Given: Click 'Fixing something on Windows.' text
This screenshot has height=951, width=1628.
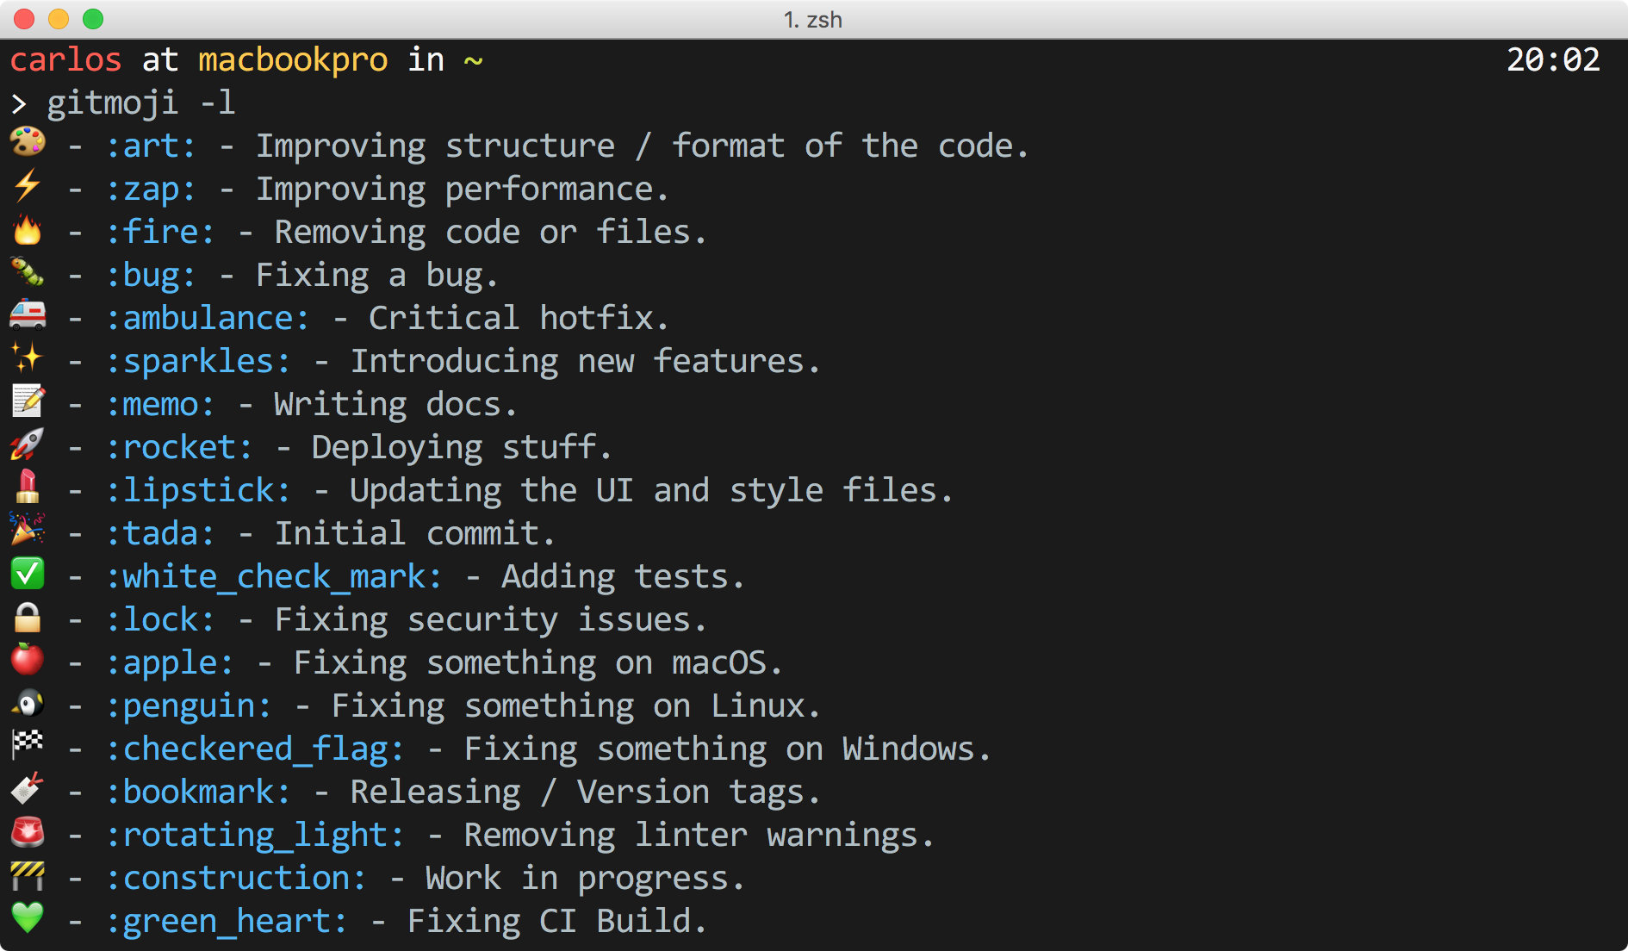Looking at the screenshot, I should (x=728, y=749).
